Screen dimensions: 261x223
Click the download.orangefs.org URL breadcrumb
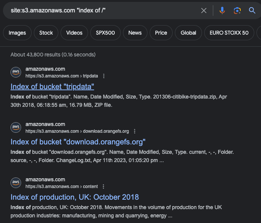tap(77, 131)
